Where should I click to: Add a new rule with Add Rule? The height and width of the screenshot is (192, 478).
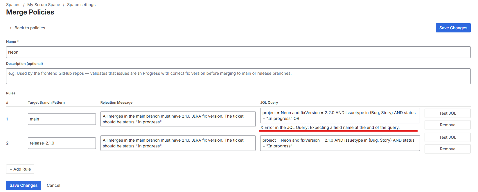20,169
